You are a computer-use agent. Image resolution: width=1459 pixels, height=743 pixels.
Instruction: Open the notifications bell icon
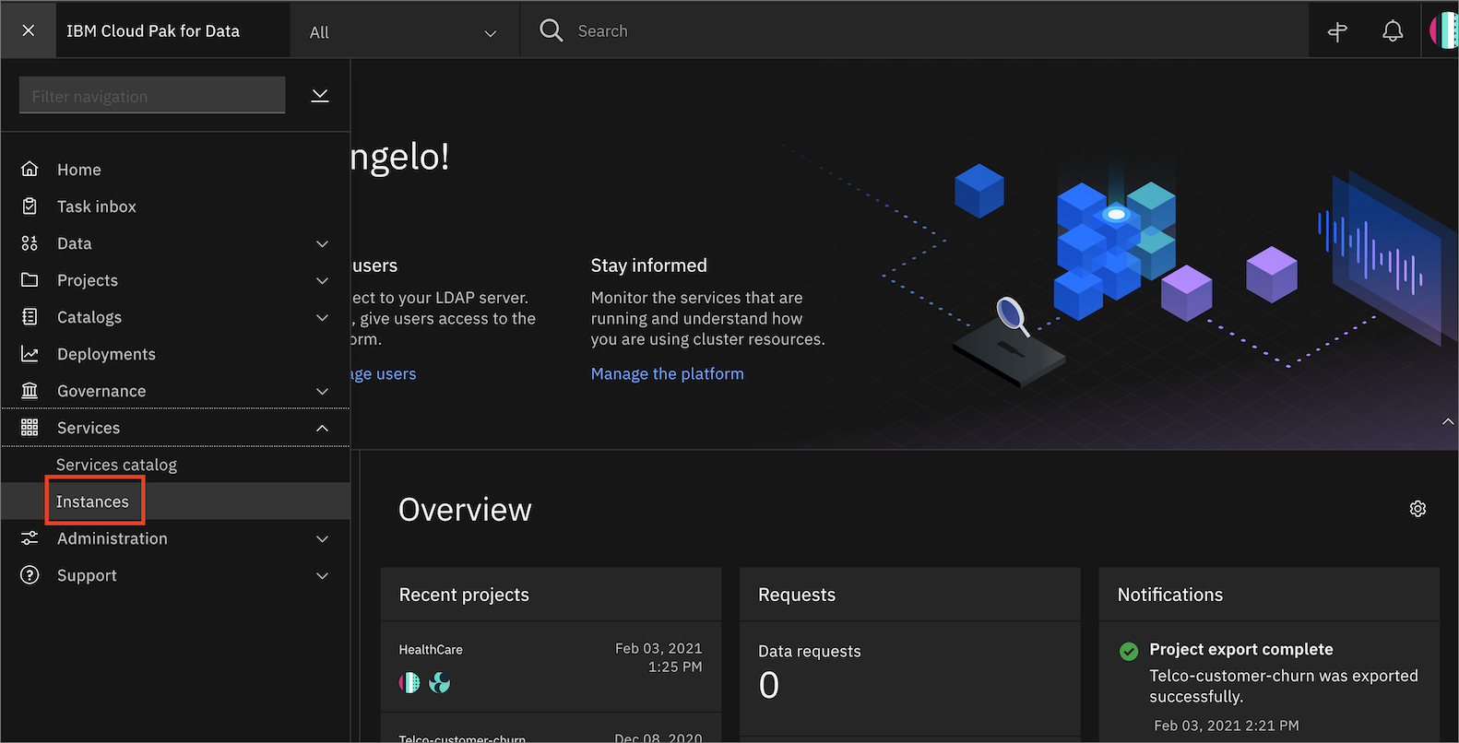click(x=1393, y=31)
